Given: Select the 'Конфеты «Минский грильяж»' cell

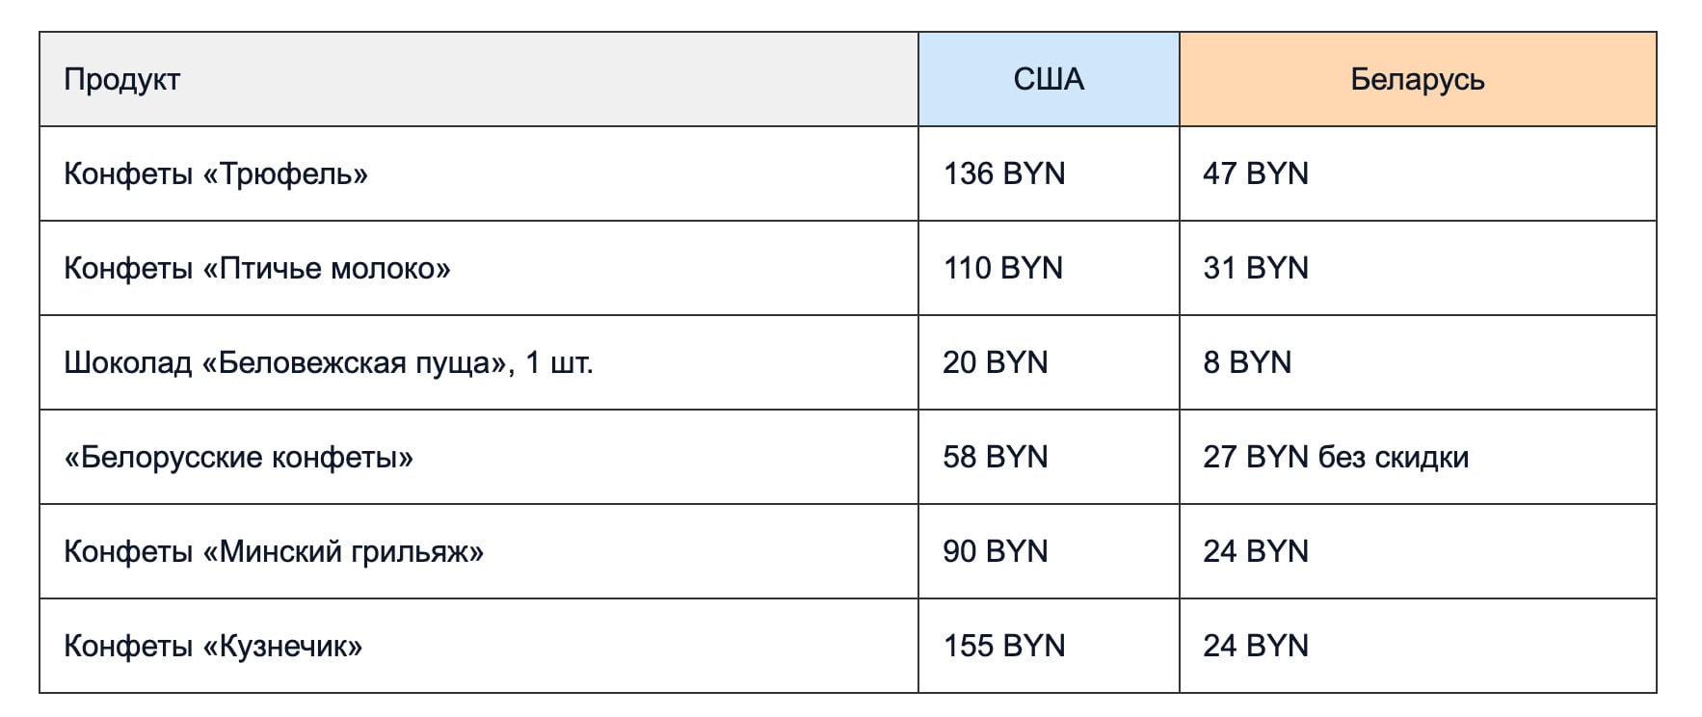Looking at the screenshot, I should coord(274,551).
